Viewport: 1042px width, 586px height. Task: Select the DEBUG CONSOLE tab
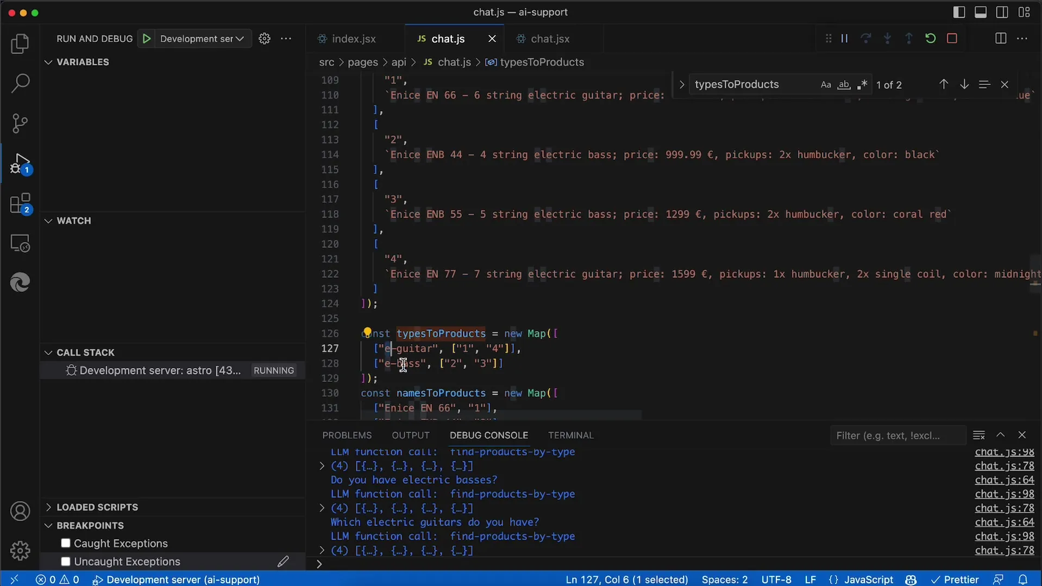(488, 435)
